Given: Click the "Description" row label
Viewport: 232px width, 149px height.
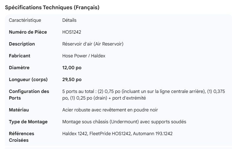Looking at the screenshot, I should point(22,44).
